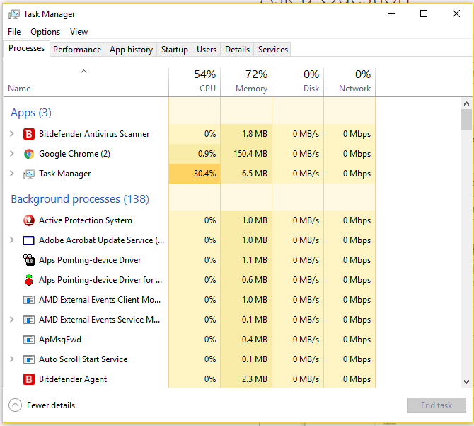Expand Adobe Acrobat Update Service entry
Image resolution: width=474 pixels, height=426 pixels.
tap(12, 240)
